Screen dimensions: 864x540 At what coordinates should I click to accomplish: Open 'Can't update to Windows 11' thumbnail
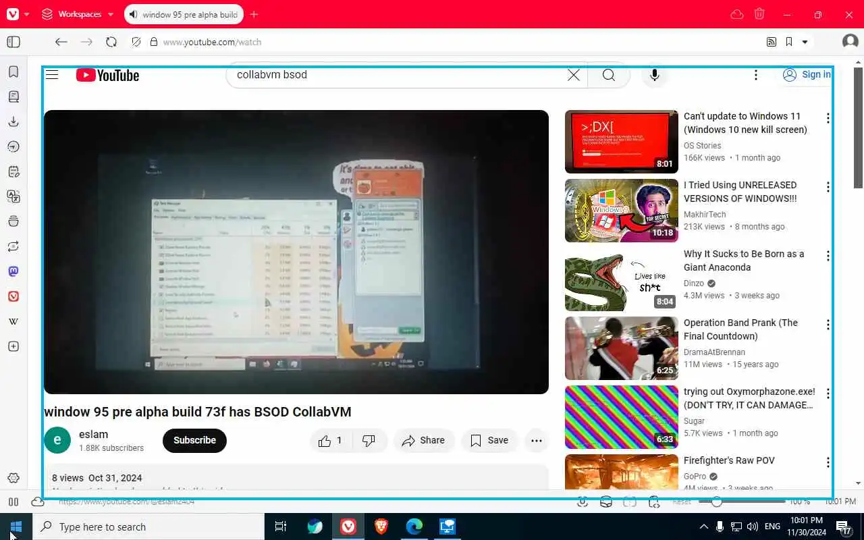point(622,142)
